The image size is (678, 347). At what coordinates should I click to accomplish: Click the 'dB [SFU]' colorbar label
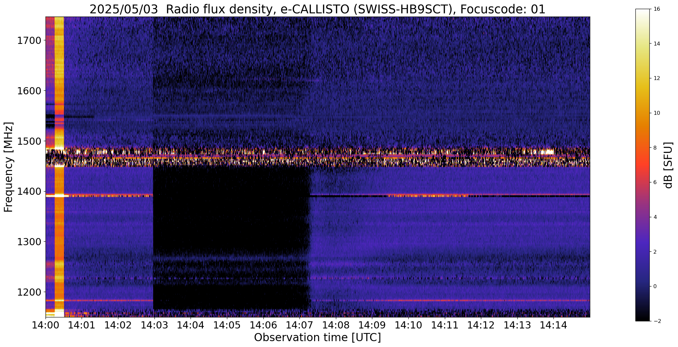tap(669, 165)
